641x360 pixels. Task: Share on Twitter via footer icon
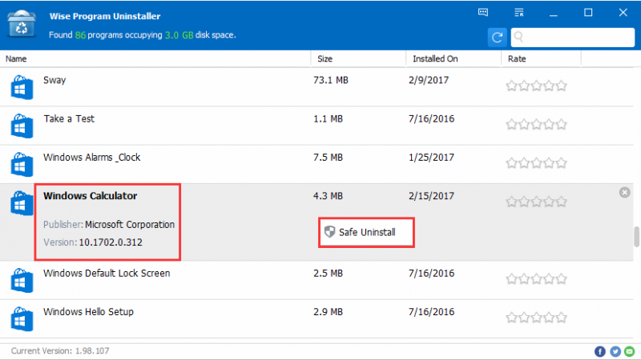click(615, 351)
